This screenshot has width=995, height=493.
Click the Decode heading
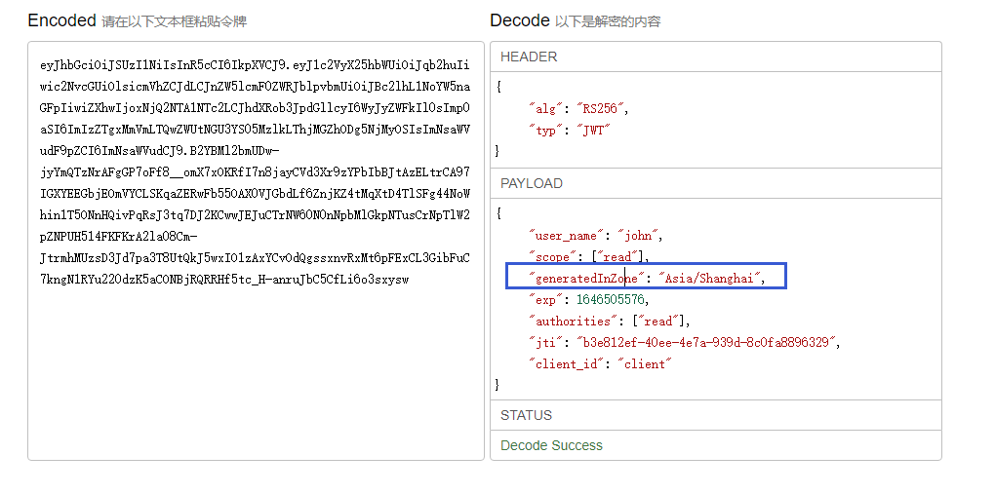[520, 20]
